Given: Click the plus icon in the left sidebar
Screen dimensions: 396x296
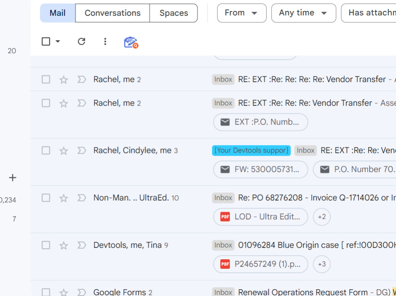Looking at the screenshot, I should pyautogui.click(x=12, y=178).
